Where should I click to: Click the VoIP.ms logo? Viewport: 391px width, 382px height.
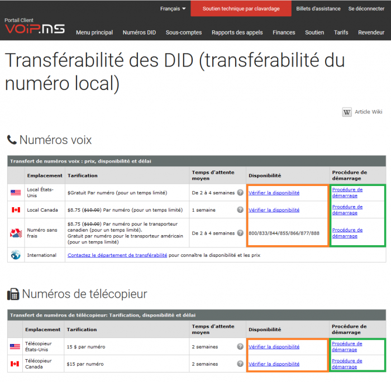[x=35, y=29]
